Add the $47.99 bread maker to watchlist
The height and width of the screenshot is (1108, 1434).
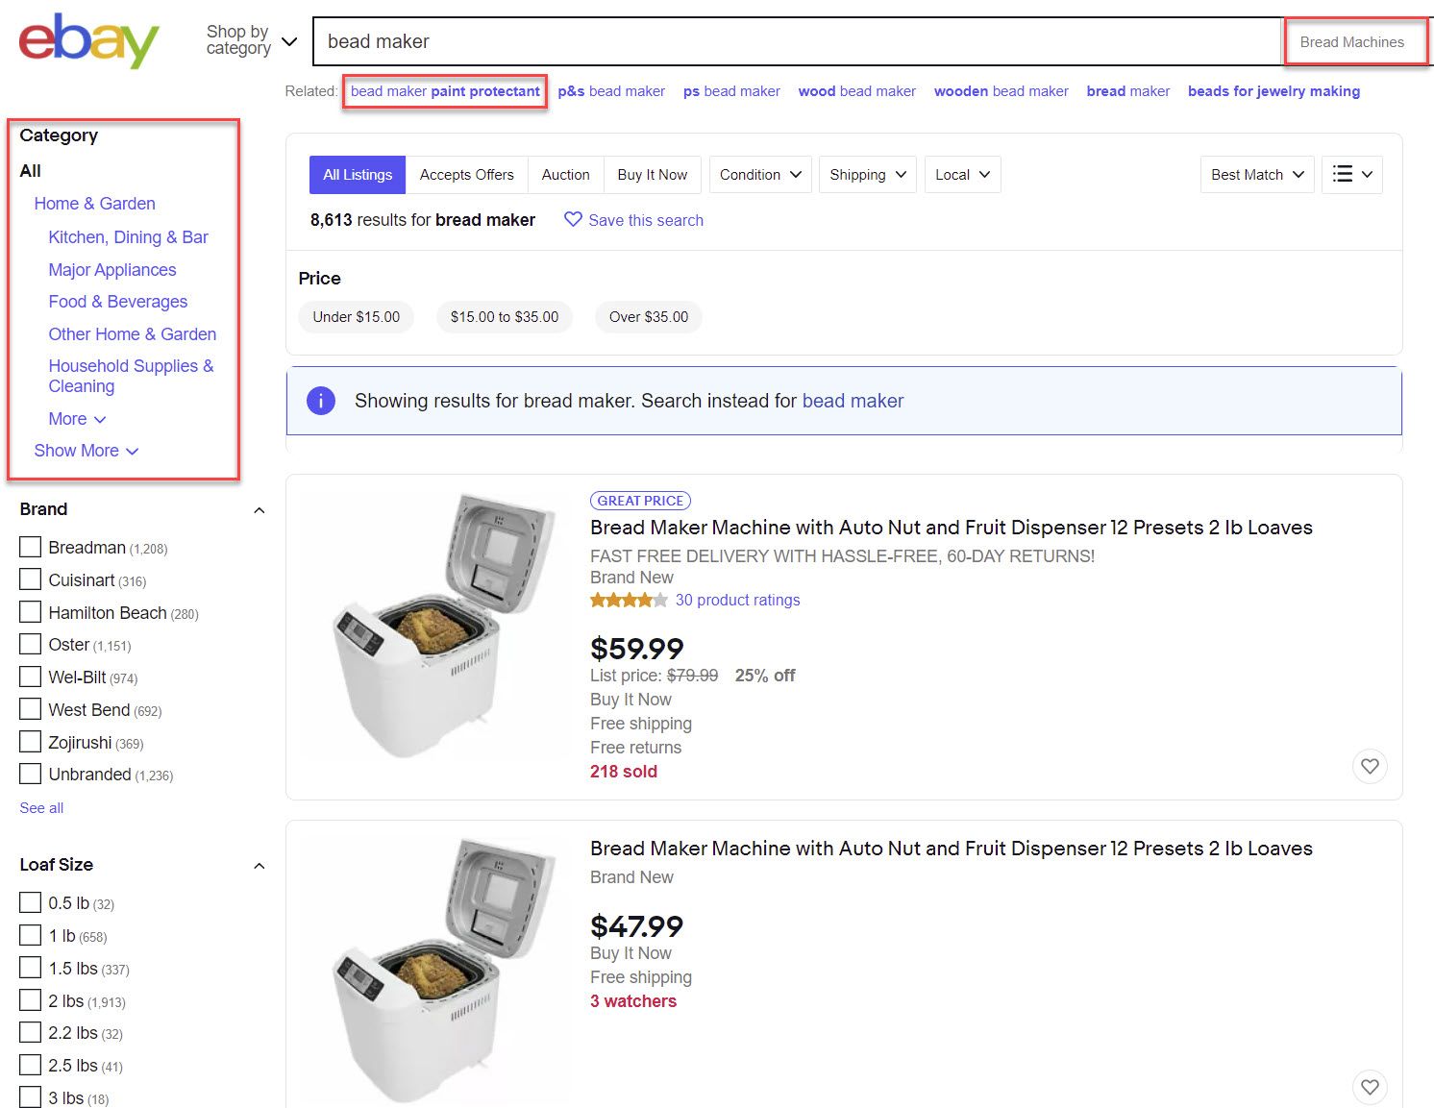(x=1370, y=1087)
